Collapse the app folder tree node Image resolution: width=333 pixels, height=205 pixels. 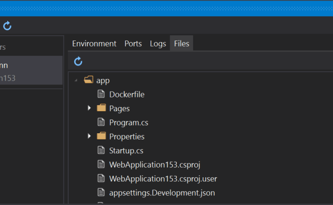pos(76,80)
